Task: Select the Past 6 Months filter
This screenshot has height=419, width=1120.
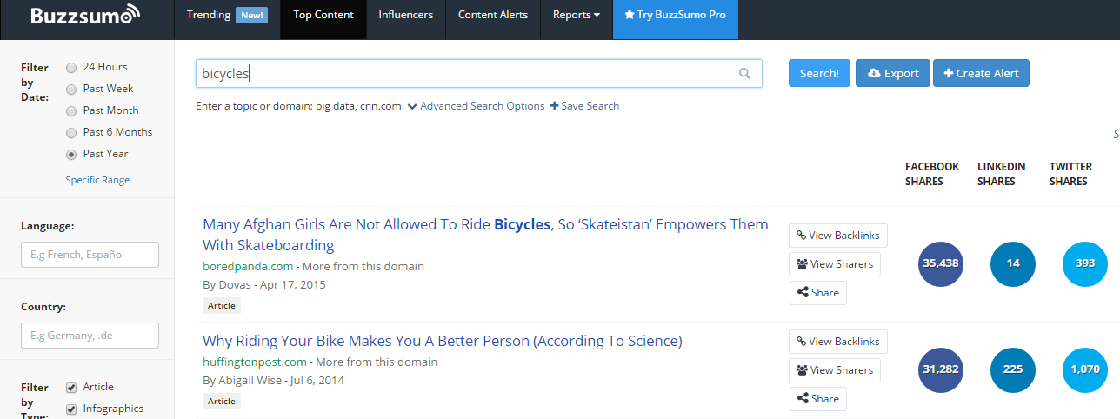Action: [71, 132]
